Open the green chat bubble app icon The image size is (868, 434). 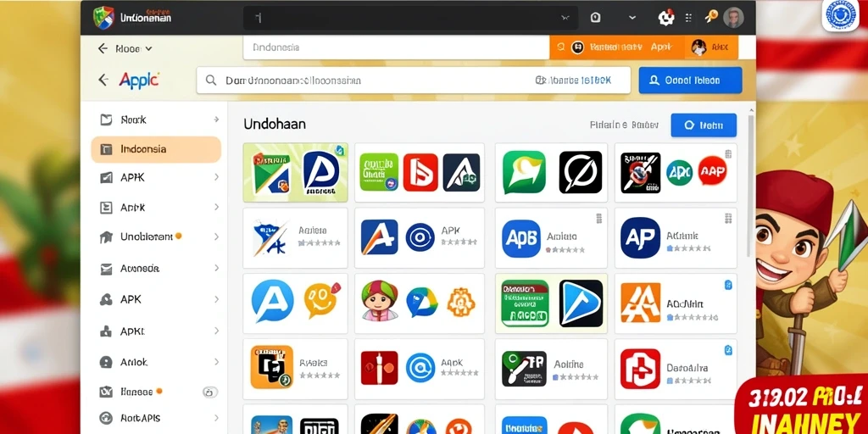524,172
